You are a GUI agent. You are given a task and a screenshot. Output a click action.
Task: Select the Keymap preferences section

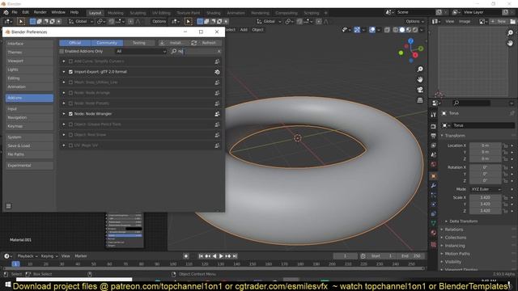coord(29,126)
